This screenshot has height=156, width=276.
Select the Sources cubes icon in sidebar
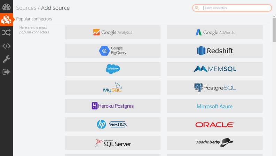pos(6,19)
